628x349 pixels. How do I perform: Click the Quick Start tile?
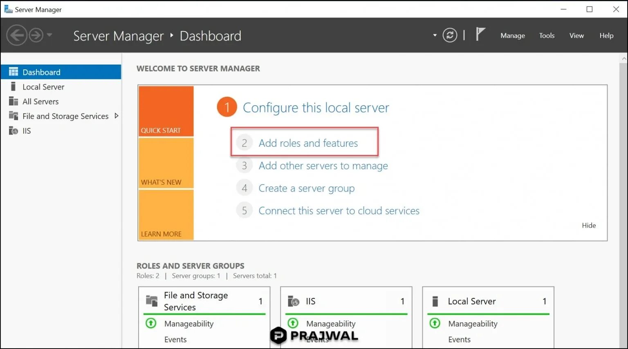click(x=166, y=111)
